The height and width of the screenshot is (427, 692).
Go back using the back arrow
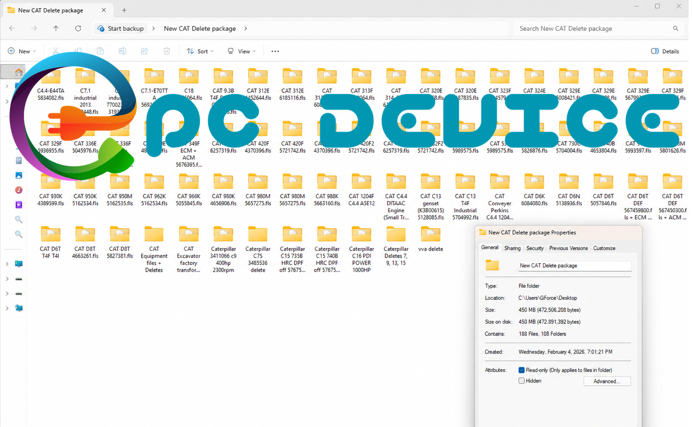(12, 29)
